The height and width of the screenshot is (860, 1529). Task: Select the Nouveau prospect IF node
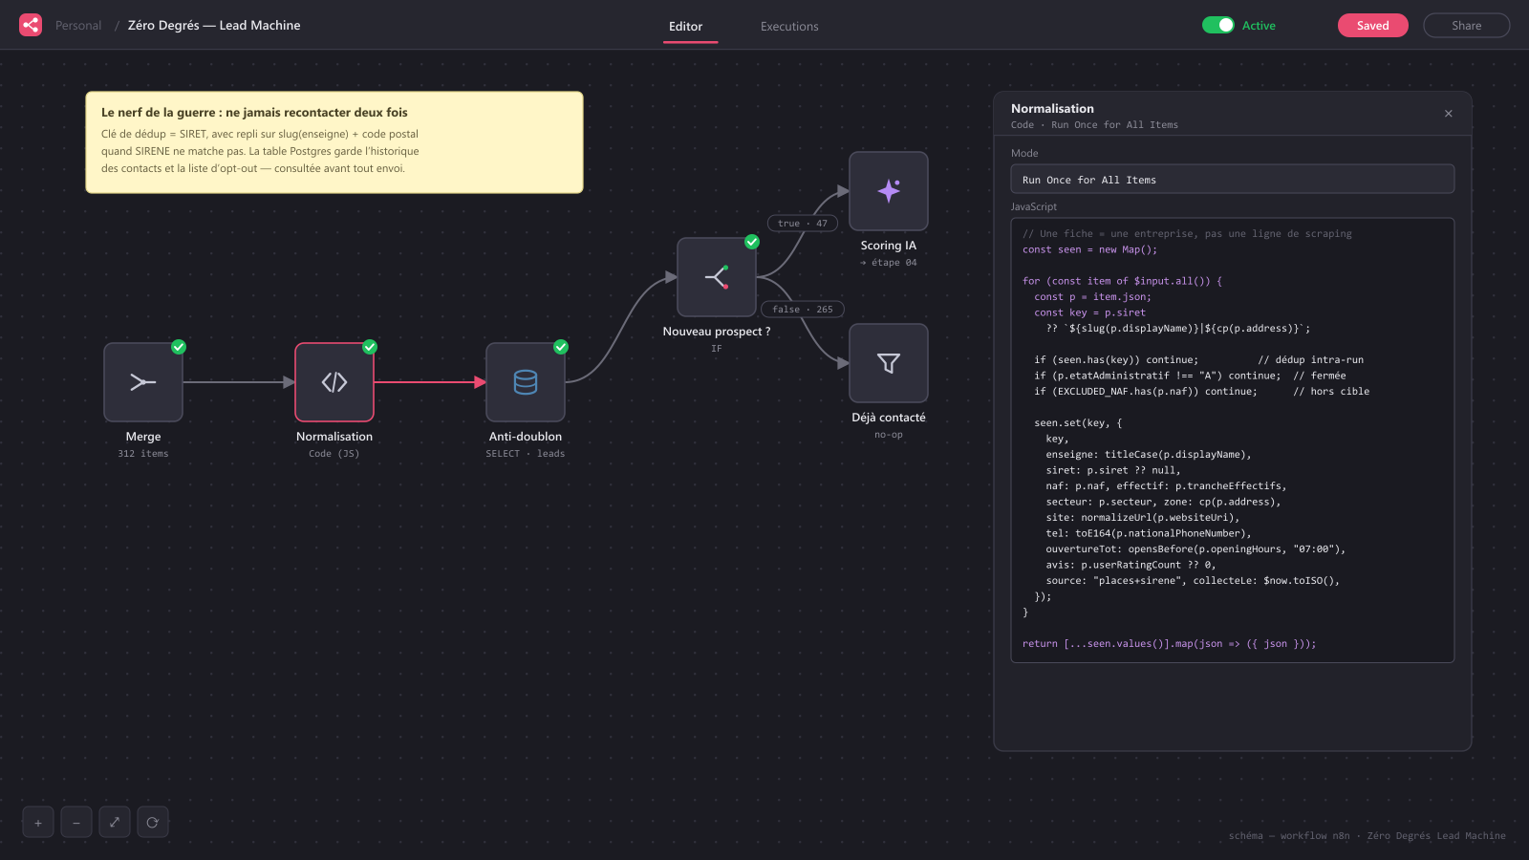717,277
